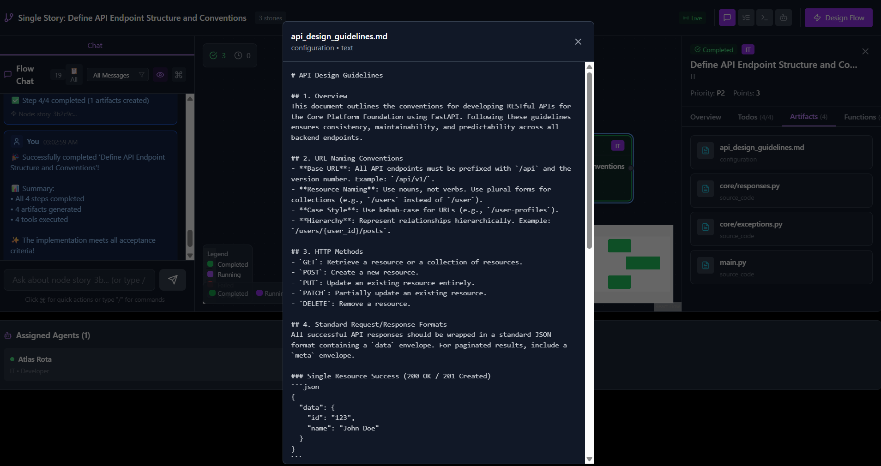
Task: Click the Assigned Agents robot icon
Action: [8, 335]
